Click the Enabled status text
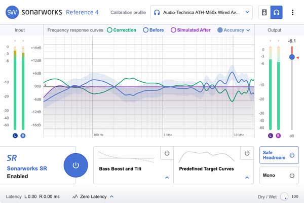304x203 pixels. point(17,176)
